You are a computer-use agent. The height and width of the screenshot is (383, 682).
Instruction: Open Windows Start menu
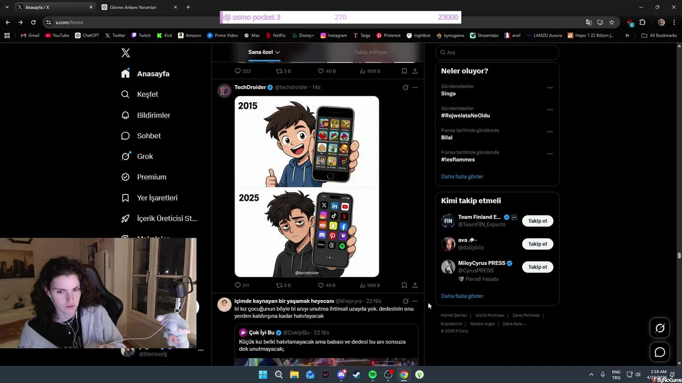[263, 374]
